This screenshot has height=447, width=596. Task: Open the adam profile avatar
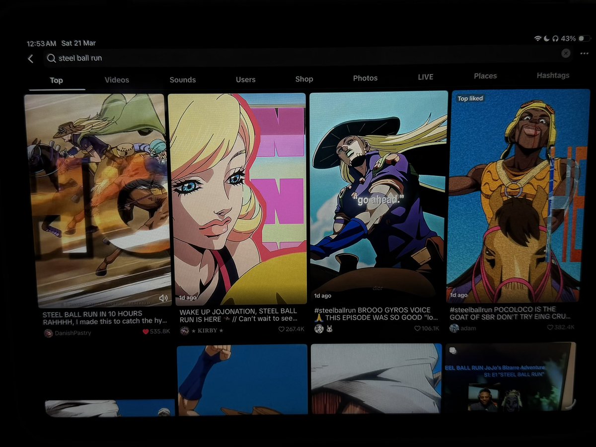tap(454, 328)
